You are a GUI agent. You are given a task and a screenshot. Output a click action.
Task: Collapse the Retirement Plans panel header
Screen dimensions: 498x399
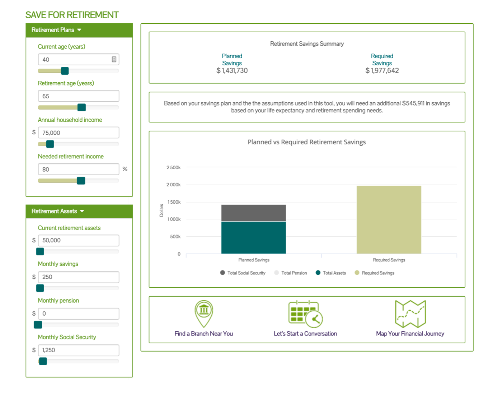(x=56, y=30)
